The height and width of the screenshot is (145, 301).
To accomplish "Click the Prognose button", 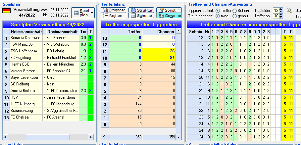I will click(113, 10).
